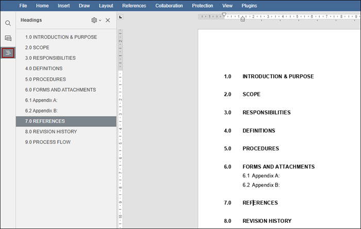Image resolution: width=361 pixels, height=229 pixels.
Task: Open the Collaboration tab
Action: pos(169,6)
